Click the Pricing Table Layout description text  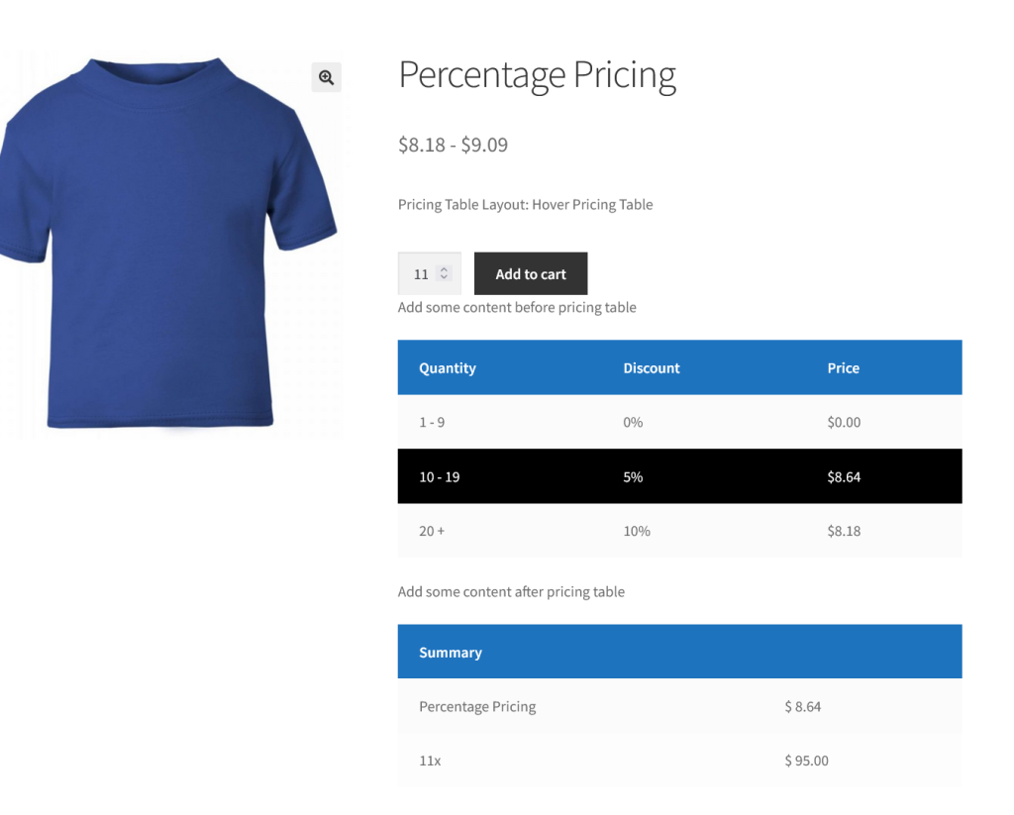tap(525, 205)
